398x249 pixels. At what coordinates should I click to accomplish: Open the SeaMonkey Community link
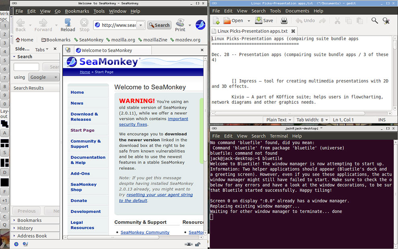pos(145,232)
